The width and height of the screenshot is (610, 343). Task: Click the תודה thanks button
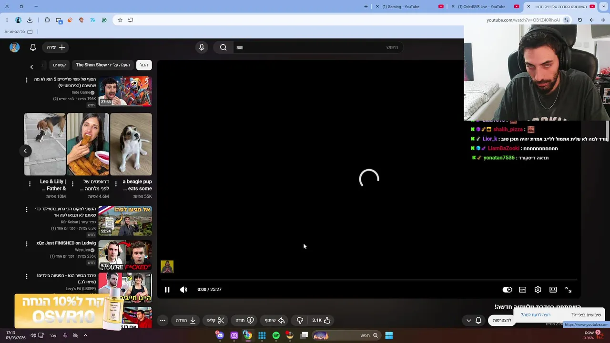point(245,321)
